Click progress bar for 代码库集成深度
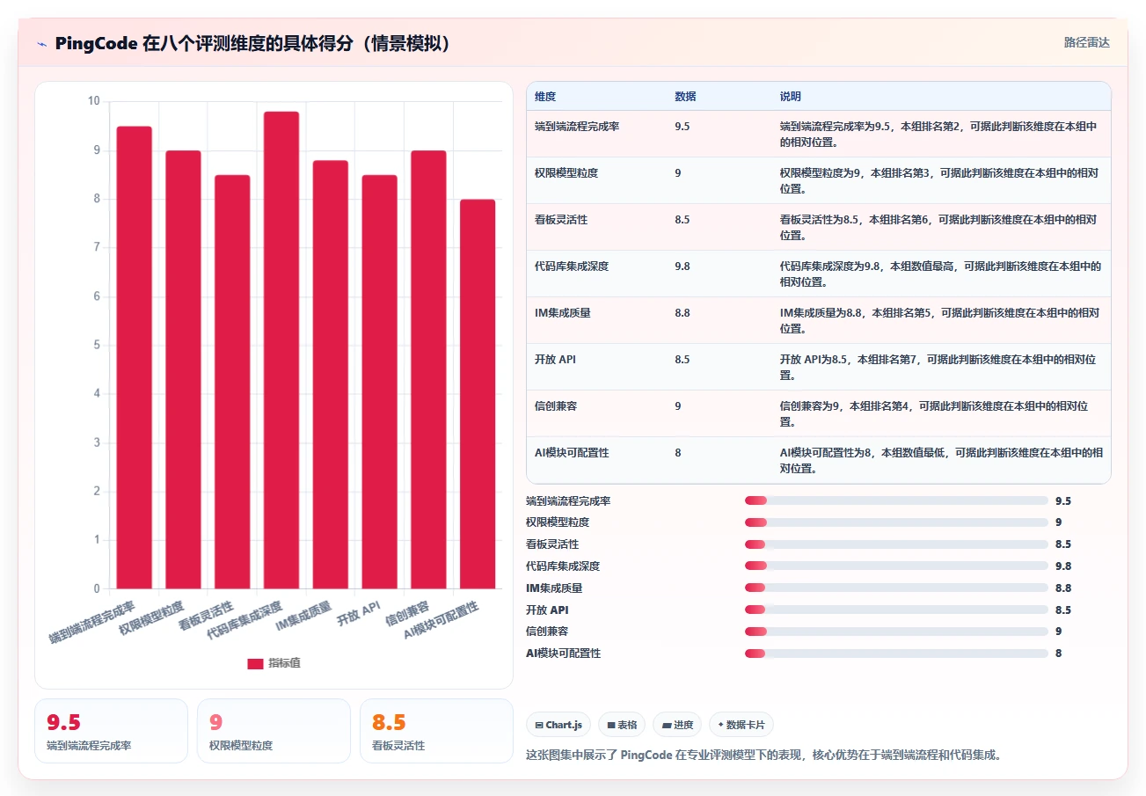This screenshot has height=796, width=1146. pyautogui.click(x=896, y=566)
